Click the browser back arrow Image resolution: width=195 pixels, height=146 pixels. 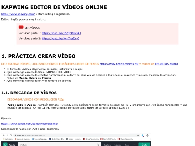(4, 136)
